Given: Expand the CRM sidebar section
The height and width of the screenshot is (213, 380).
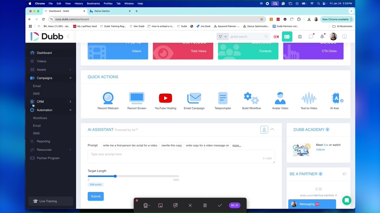Looking at the screenshot, I should click(x=70, y=101).
